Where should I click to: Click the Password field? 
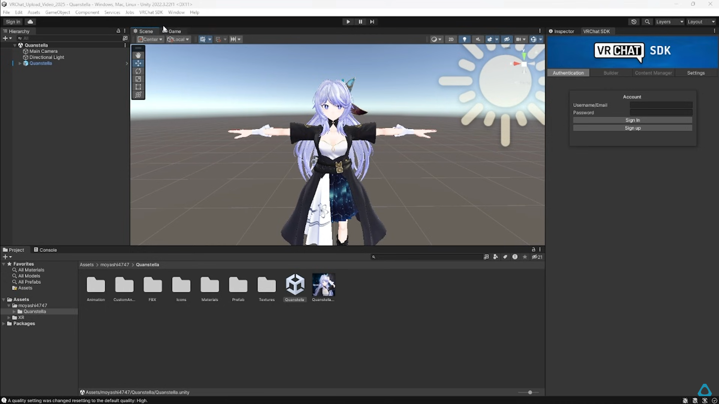(x=661, y=113)
